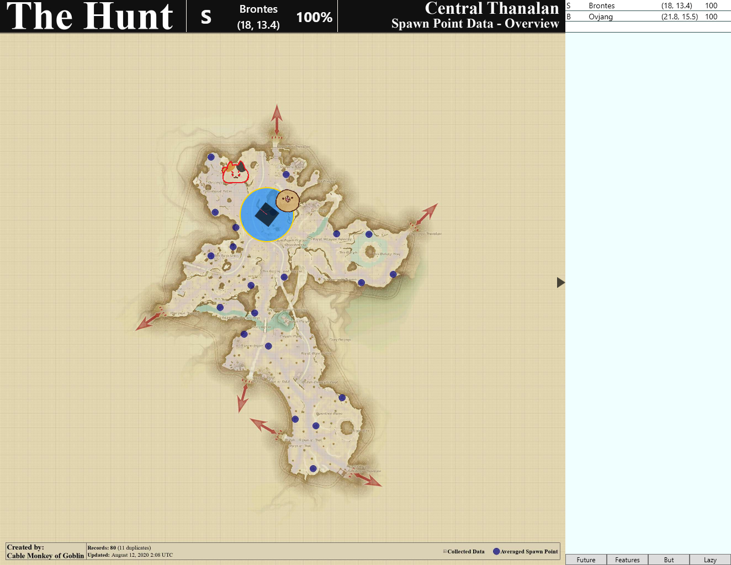The width and height of the screenshot is (731, 565).
Task: Select the easternmost spawn point dot
Action: (x=393, y=274)
